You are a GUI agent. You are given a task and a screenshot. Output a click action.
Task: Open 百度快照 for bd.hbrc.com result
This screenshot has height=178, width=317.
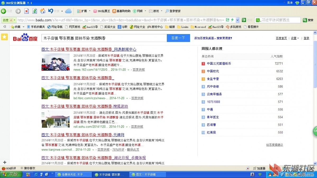[137, 98]
